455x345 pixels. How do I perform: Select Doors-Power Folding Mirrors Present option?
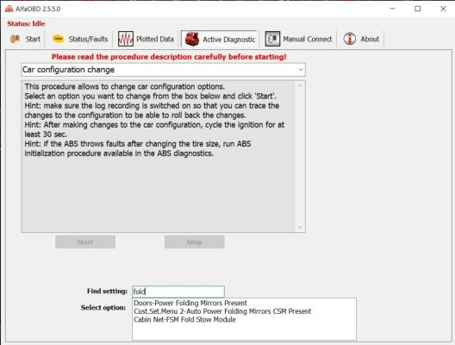(x=190, y=304)
